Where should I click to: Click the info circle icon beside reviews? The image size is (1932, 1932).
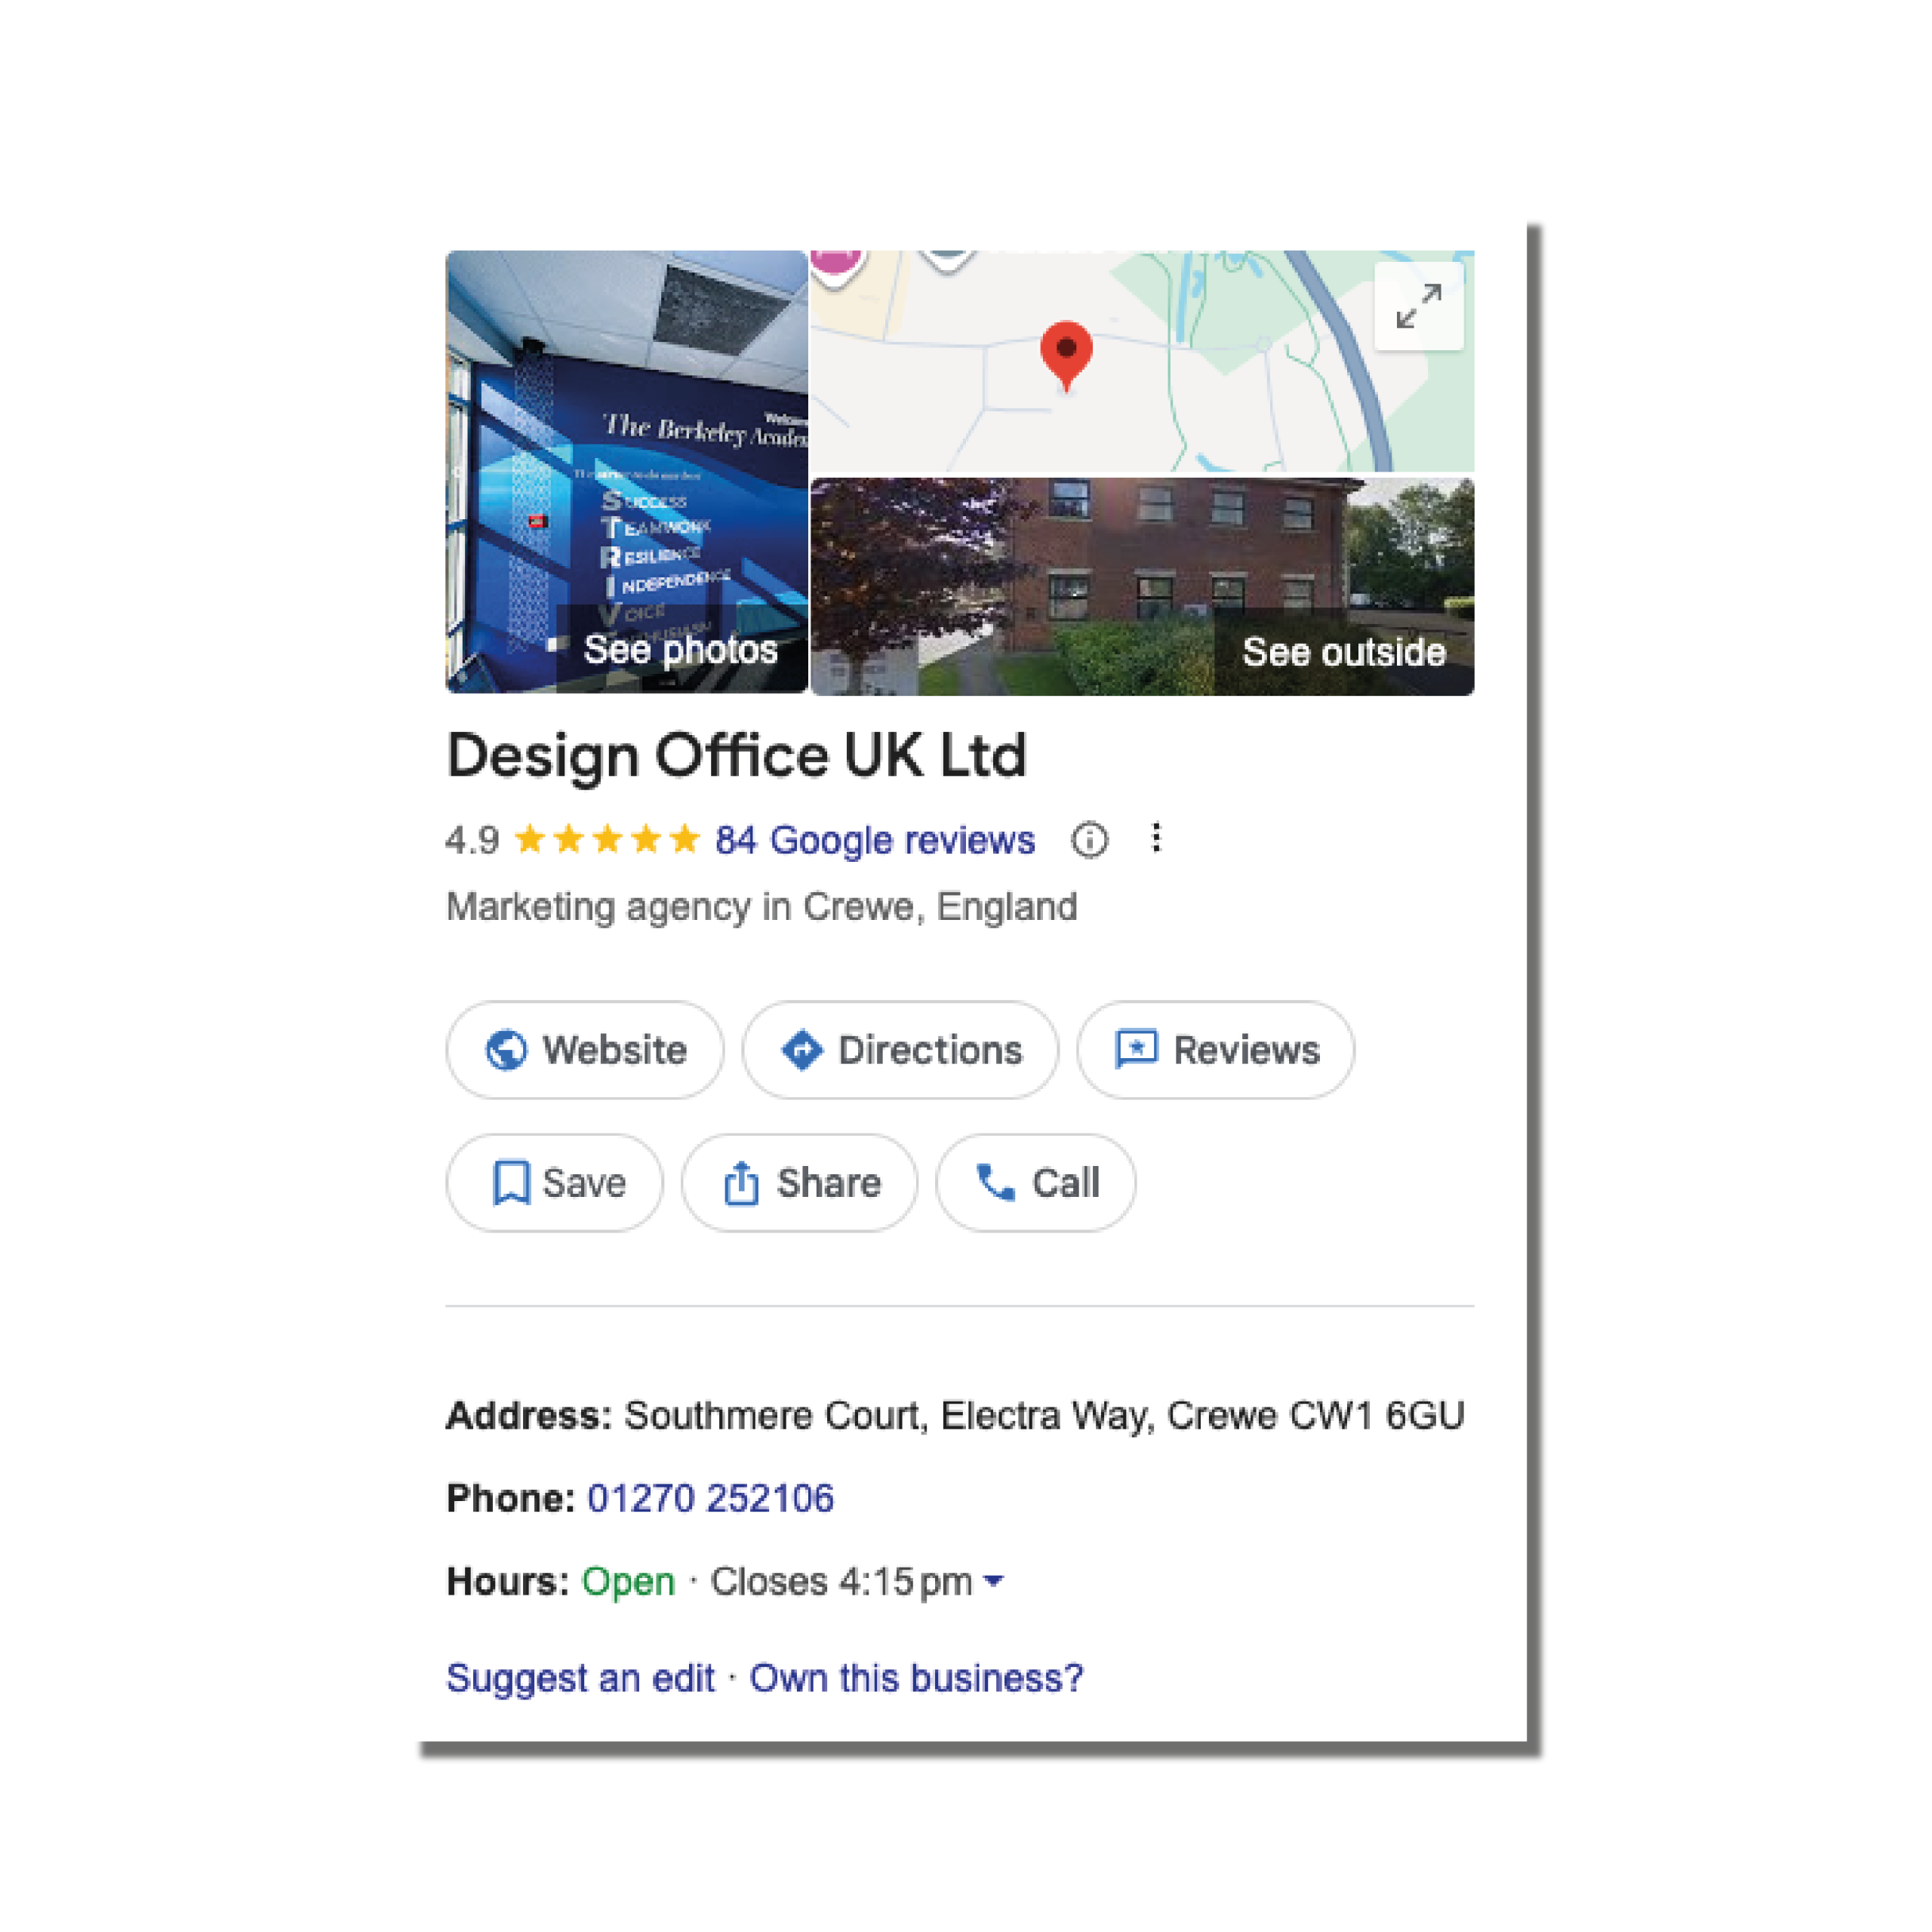[x=1089, y=840]
